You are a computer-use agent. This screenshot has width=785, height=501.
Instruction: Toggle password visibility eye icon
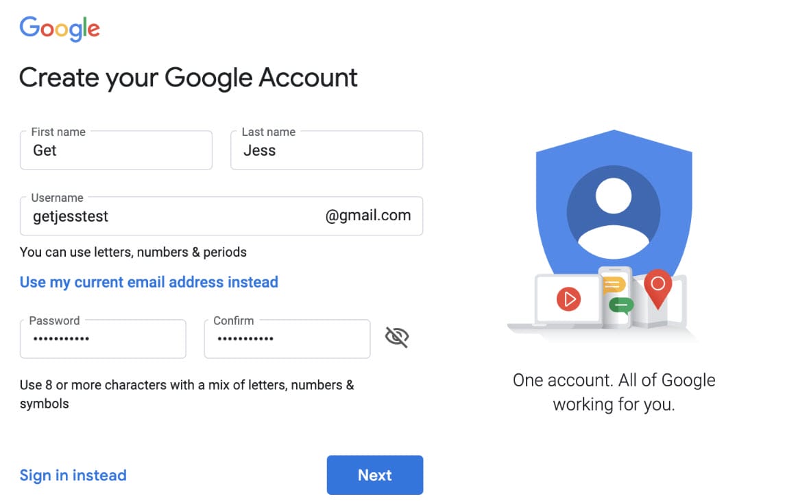pyautogui.click(x=397, y=338)
